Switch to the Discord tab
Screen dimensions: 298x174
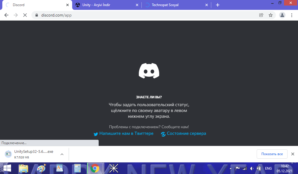click(x=37, y=5)
